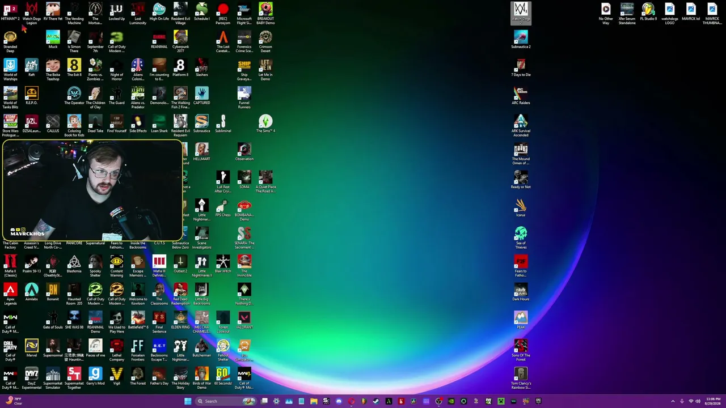Select the Funnel Runners shortcut
The image size is (726, 408).
244,97
